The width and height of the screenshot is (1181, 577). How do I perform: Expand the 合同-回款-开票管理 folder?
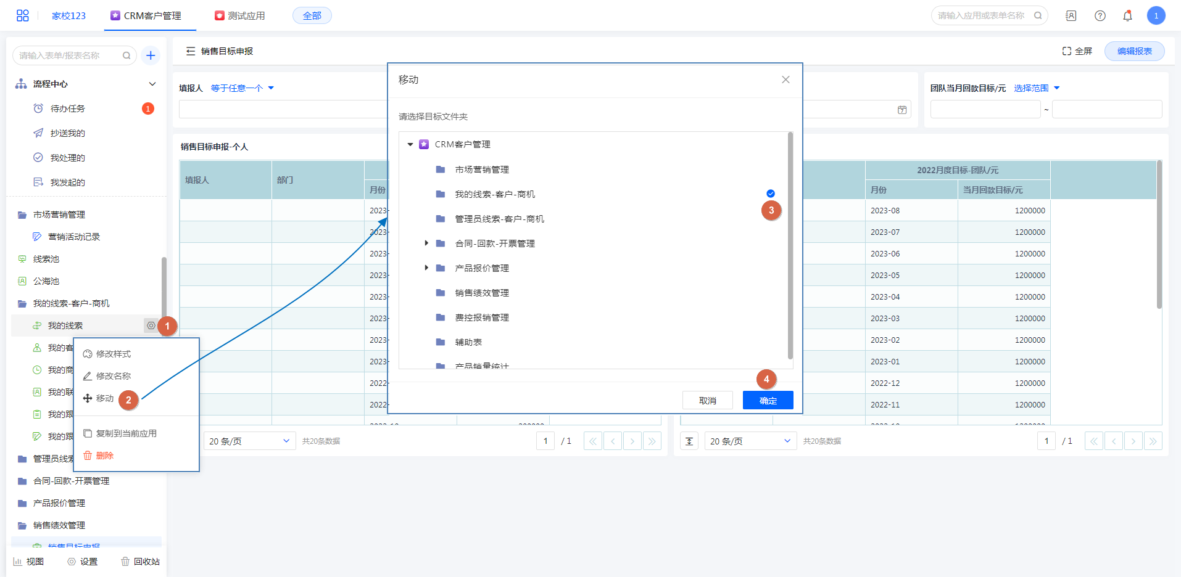(x=426, y=243)
